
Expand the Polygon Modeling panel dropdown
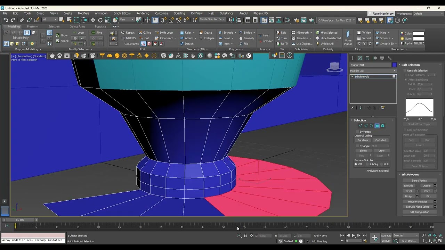(28, 49)
